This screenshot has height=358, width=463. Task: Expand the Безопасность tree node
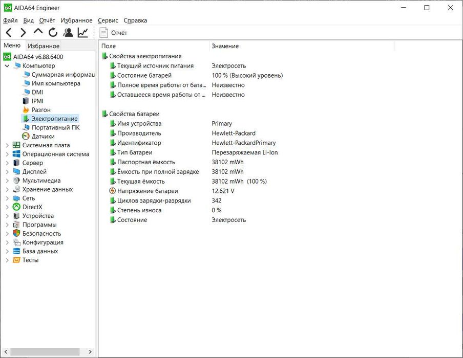(x=7, y=234)
